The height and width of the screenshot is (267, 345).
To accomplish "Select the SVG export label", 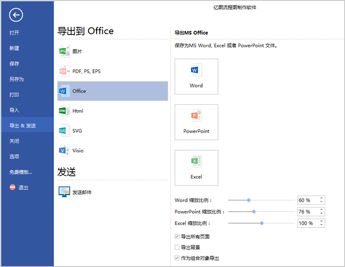I will (x=77, y=131).
